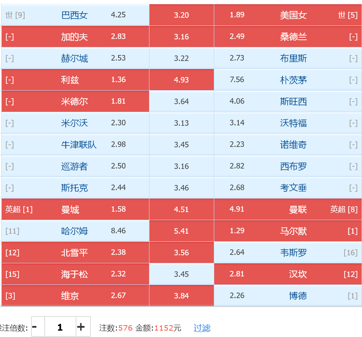The width and height of the screenshot is (362, 337).
Task: Pick 韦斯罗 away win odds 2.64
Action: (287, 252)
